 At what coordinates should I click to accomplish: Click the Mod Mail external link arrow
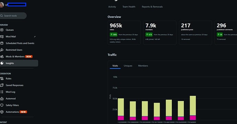(35, 37)
